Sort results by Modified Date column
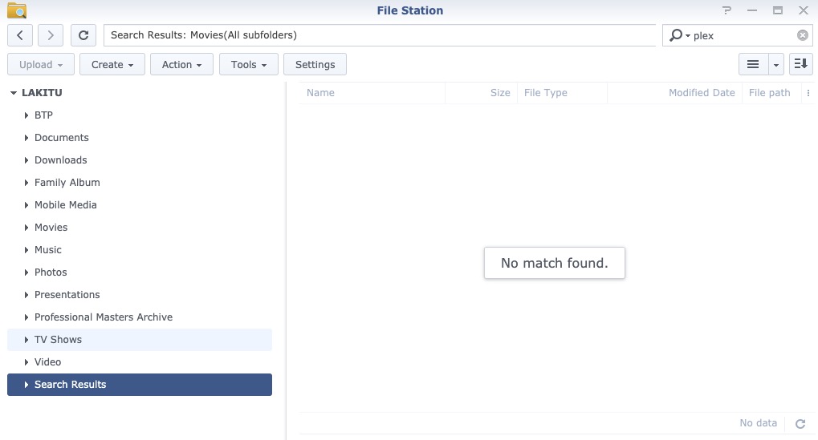 701,93
